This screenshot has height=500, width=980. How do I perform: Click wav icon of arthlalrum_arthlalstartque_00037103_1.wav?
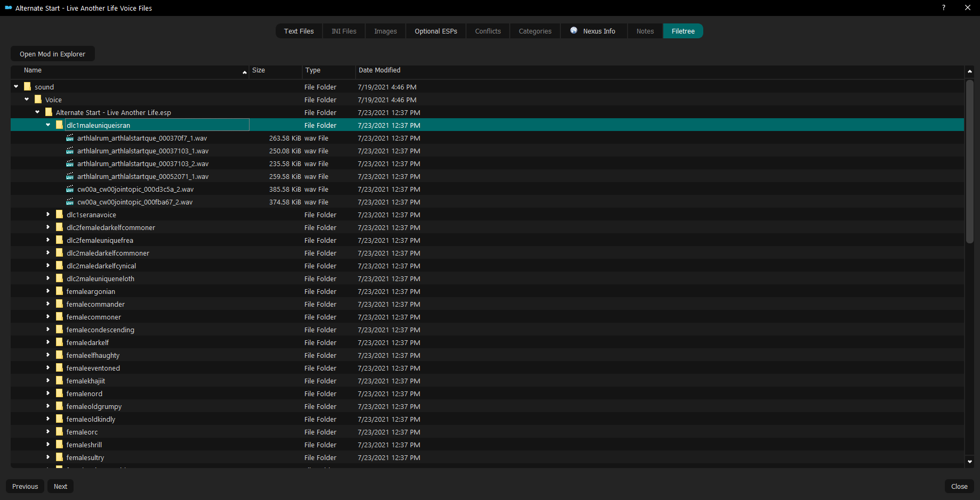tap(70, 151)
